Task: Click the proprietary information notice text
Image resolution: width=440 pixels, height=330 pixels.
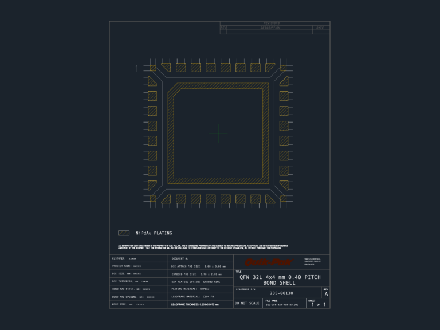Action: tap(203, 247)
